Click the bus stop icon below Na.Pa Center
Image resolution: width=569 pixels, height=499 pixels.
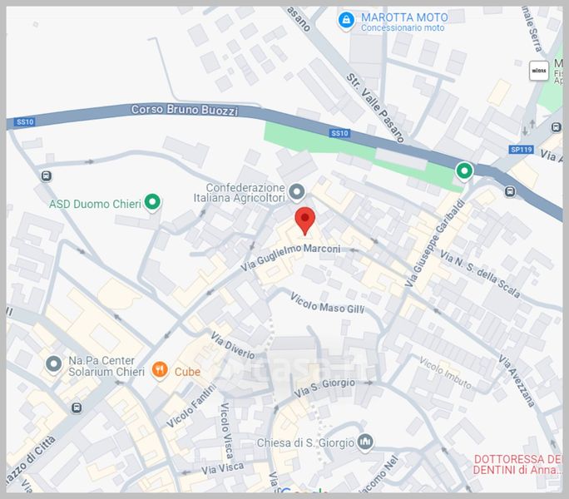click(77, 408)
